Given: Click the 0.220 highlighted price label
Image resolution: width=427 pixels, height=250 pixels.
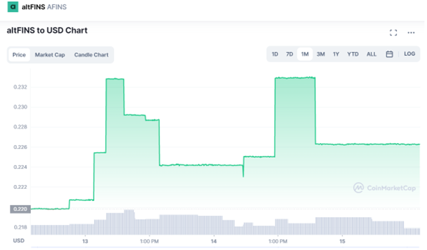Looking at the screenshot, I should coord(20,209).
